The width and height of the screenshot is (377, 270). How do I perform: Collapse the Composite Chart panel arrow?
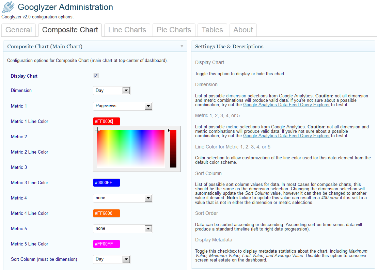(182, 46)
